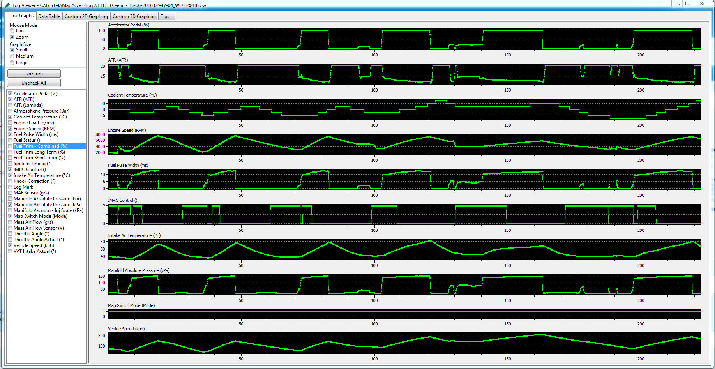Click inside the AFR (AFR) graph
The image size is (715, 369).
(x=404, y=74)
